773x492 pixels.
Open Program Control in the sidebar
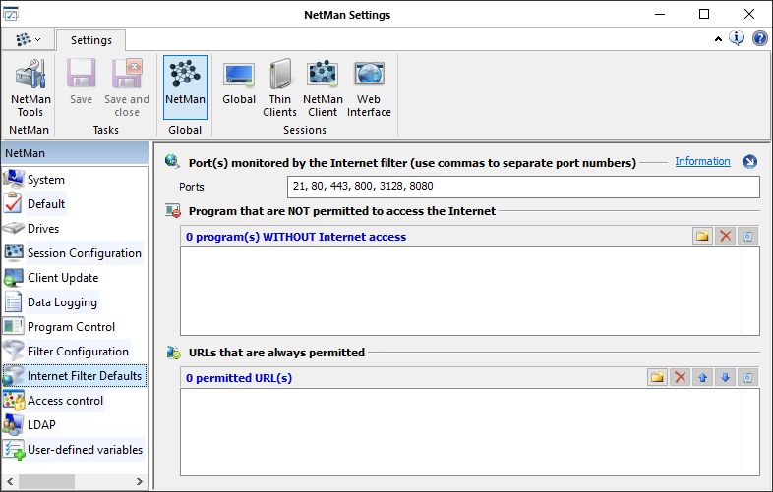coord(71,327)
